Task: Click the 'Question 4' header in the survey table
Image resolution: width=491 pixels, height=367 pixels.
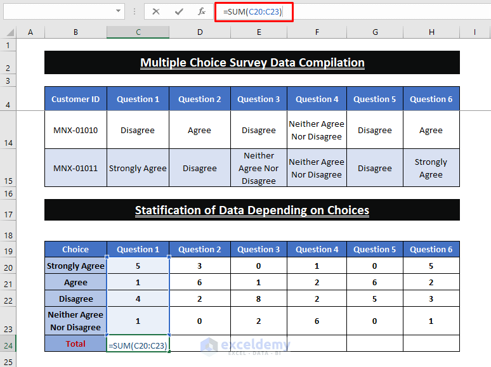Action: coord(317,99)
